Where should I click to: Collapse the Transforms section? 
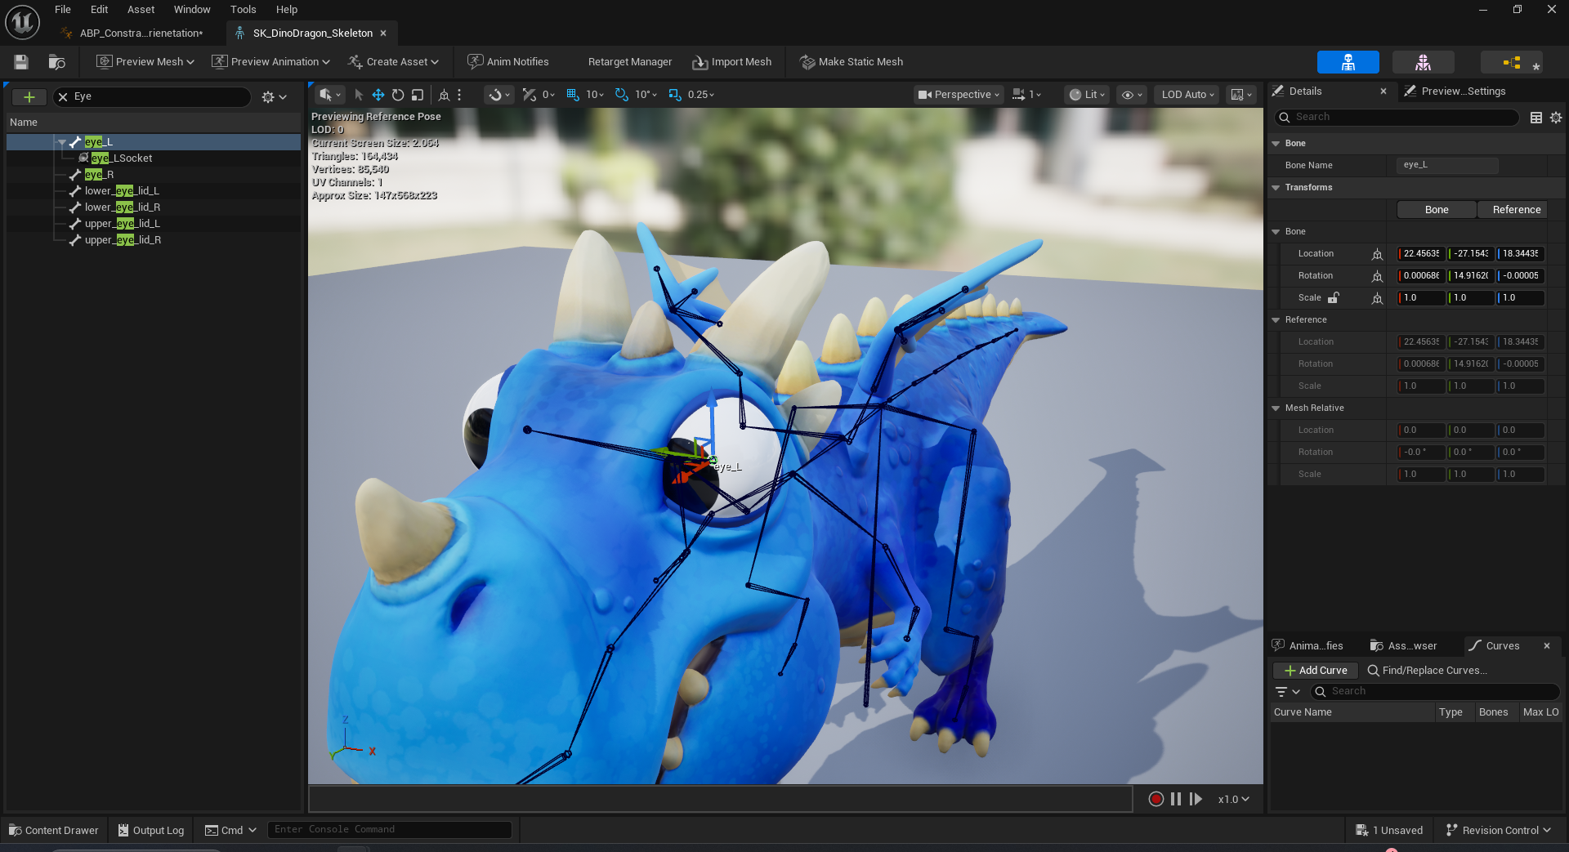[x=1276, y=188]
